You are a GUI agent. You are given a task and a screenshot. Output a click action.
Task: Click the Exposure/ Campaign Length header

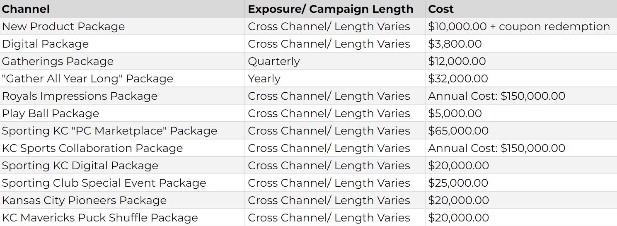(x=330, y=9)
